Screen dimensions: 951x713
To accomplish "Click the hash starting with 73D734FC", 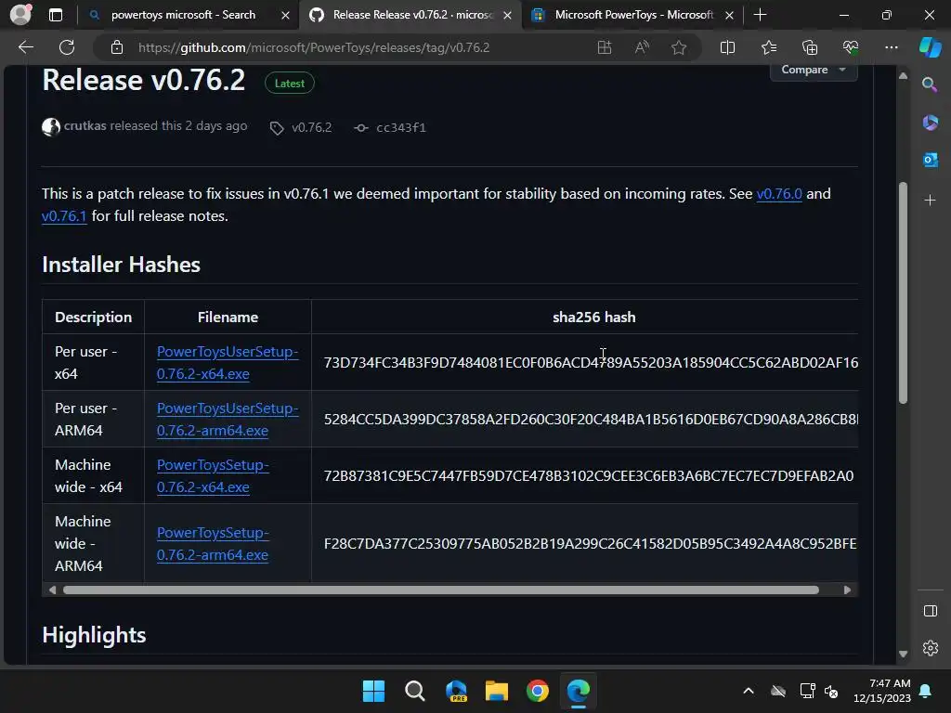I will (591, 363).
